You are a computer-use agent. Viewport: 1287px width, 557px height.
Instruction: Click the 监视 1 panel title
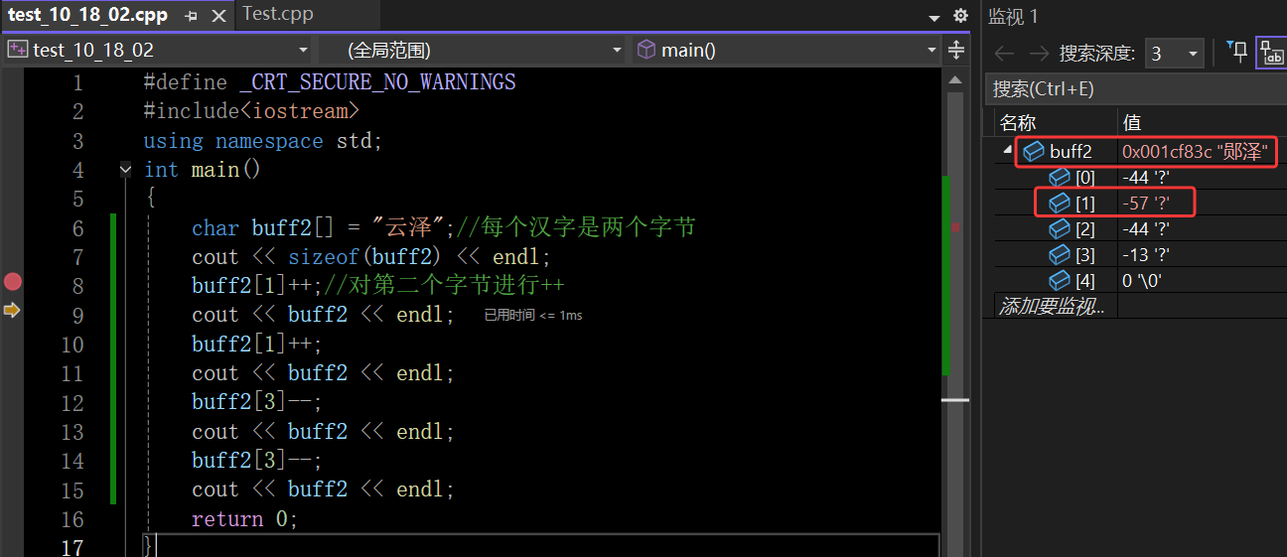[1013, 16]
